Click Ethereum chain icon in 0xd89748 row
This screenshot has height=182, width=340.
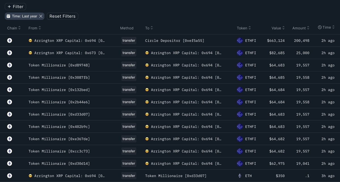tap(9, 65)
